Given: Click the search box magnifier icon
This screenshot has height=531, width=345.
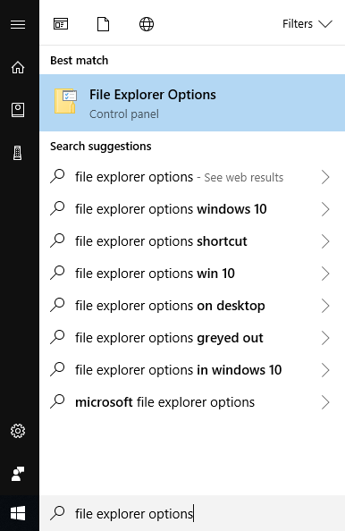Looking at the screenshot, I should (x=57, y=513).
